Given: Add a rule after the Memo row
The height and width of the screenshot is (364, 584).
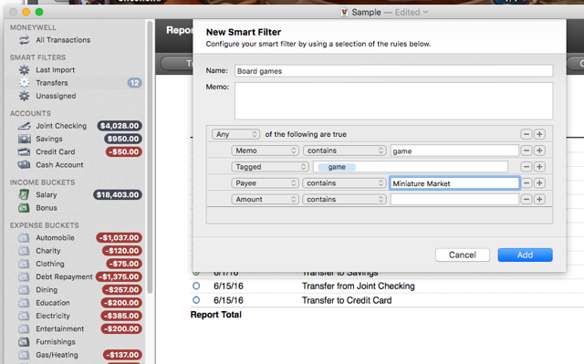Looking at the screenshot, I should pyautogui.click(x=539, y=151).
